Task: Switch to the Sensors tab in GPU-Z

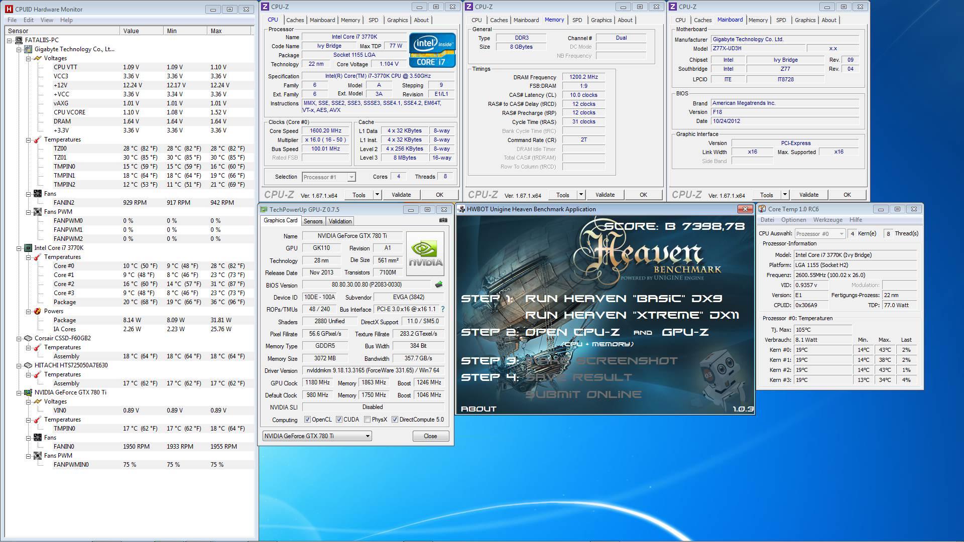Action: (313, 221)
